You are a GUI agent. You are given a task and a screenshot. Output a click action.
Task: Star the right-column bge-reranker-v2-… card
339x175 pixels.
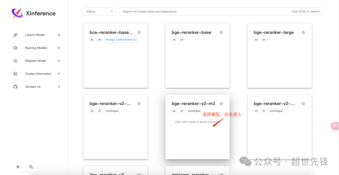pyautogui.click(x=303, y=103)
